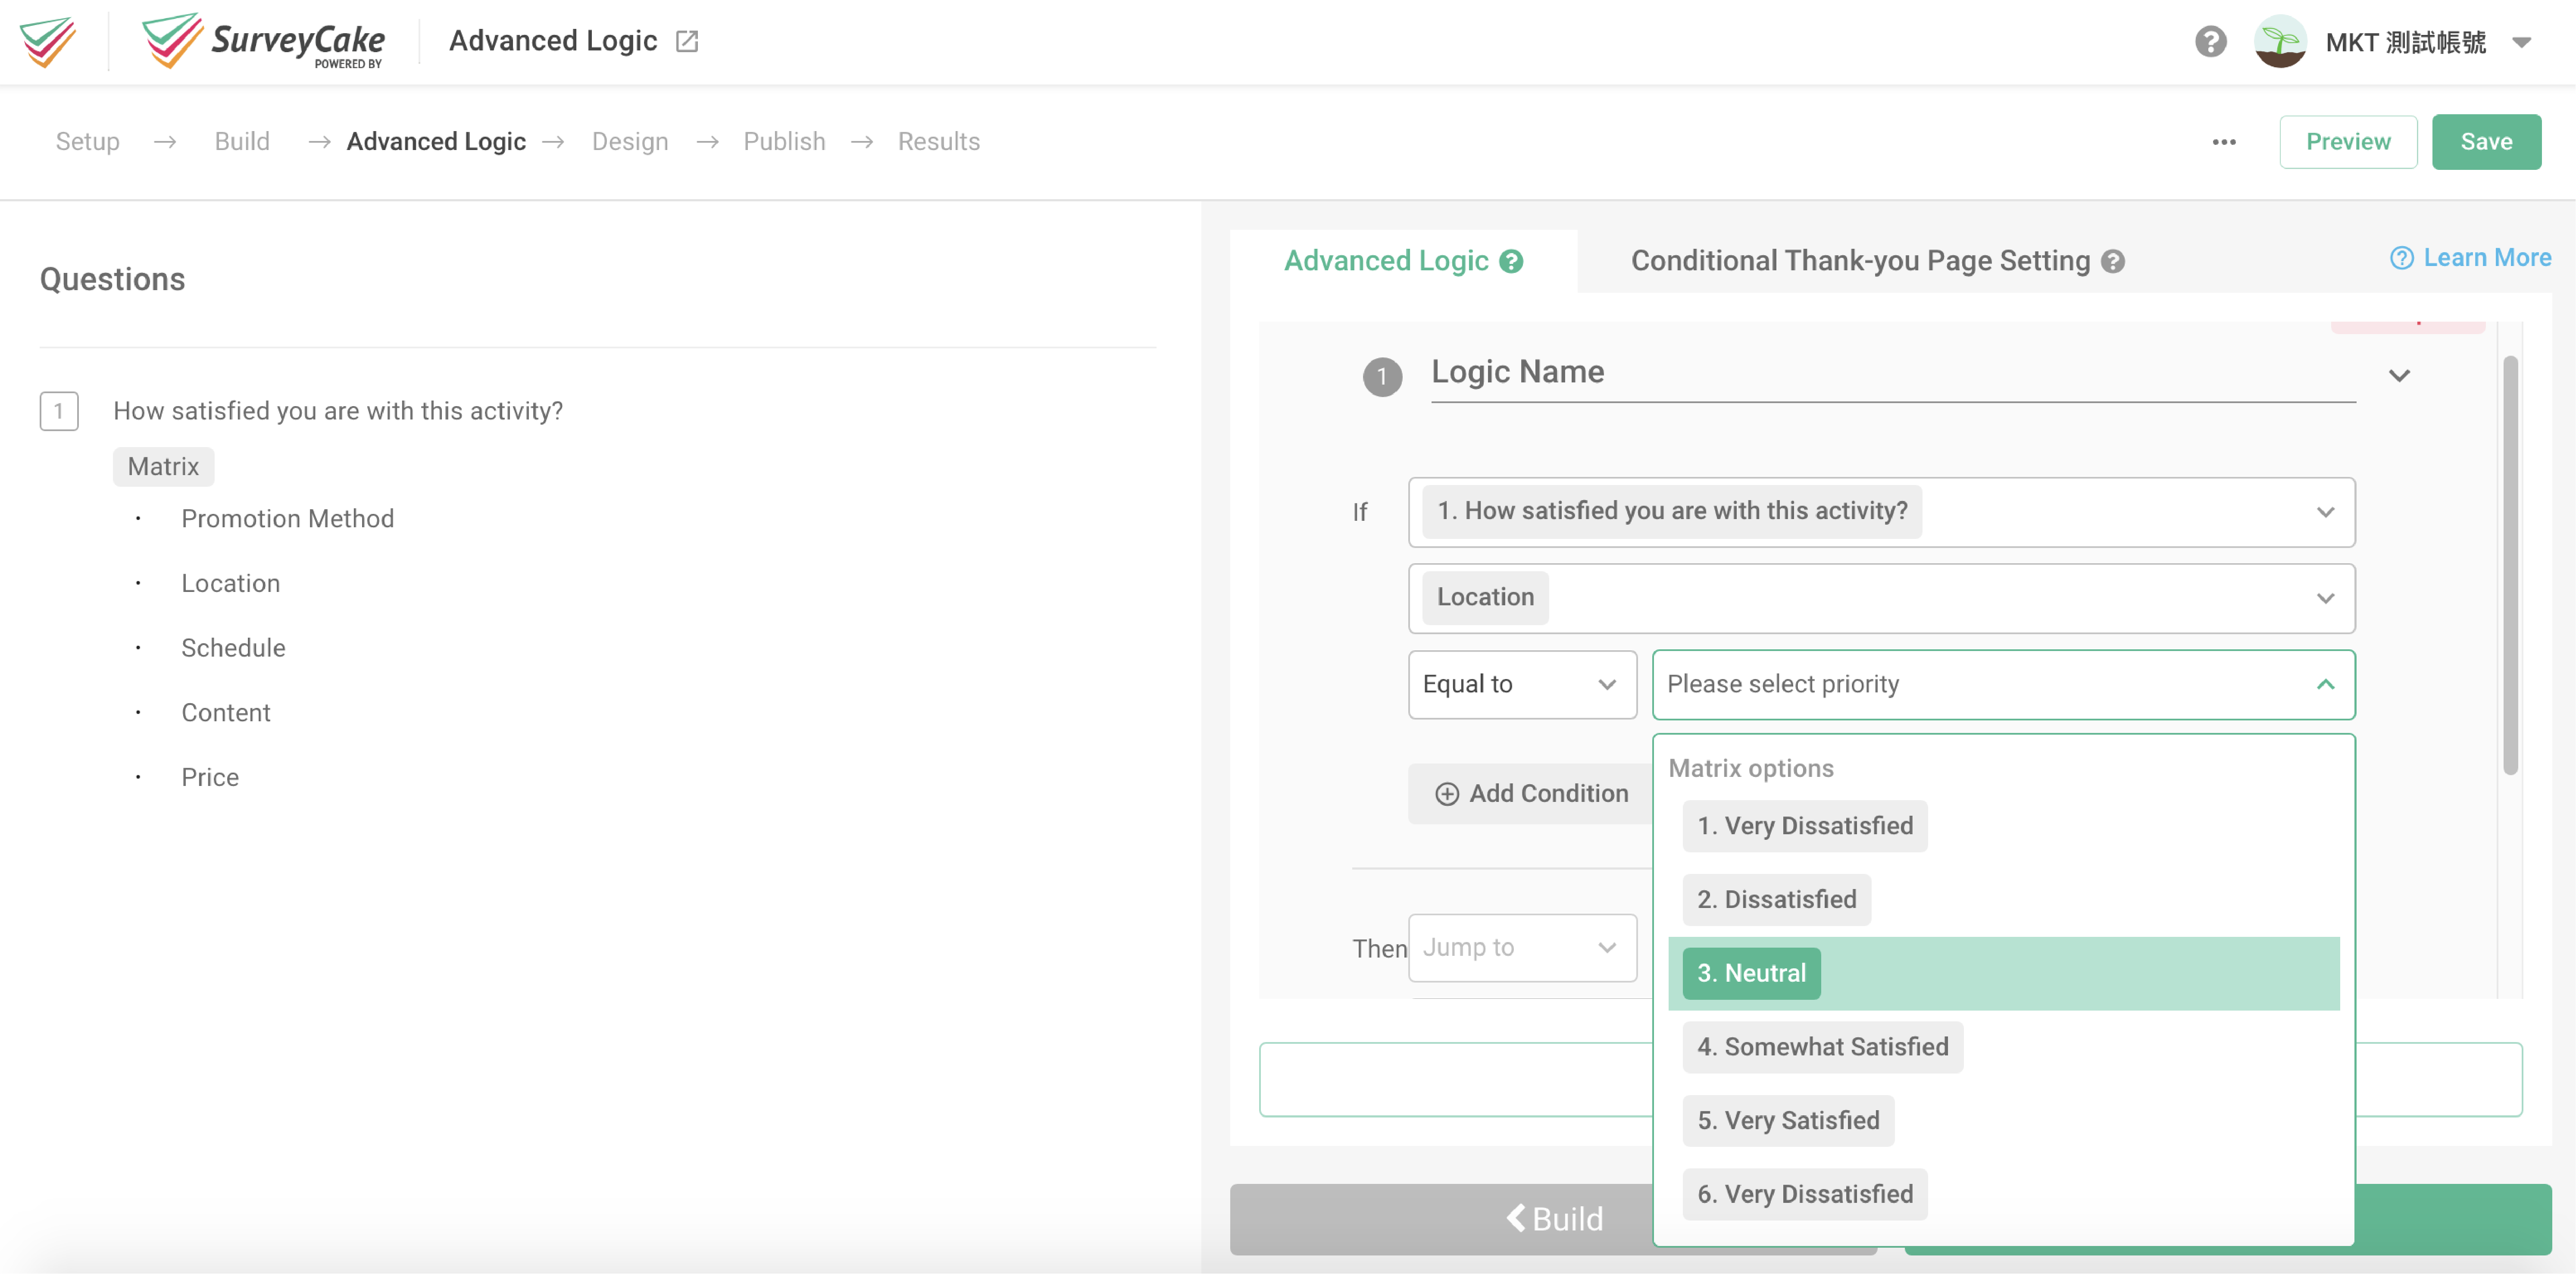Open the Equal to operator dropdown
2576x1274 pixels.
pyautogui.click(x=1522, y=684)
